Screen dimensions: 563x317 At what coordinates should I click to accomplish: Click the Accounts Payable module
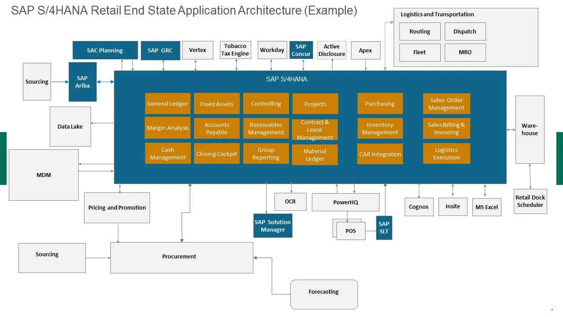(216, 129)
